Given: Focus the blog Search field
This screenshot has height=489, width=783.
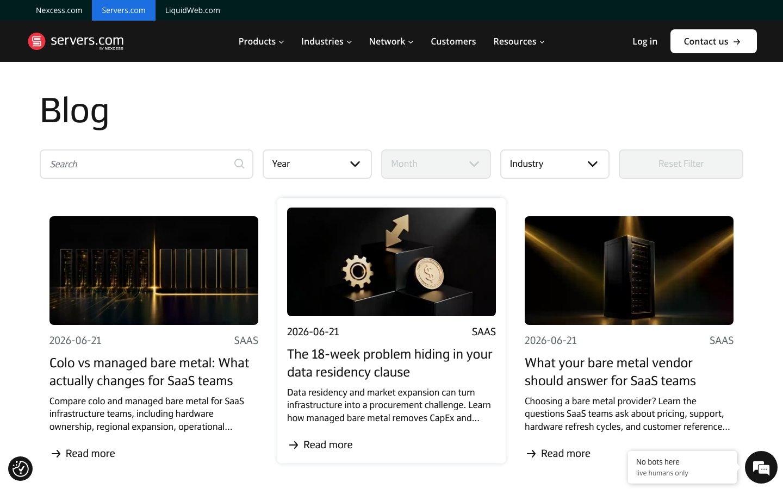Looking at the screenshot, I should point(146,164).
